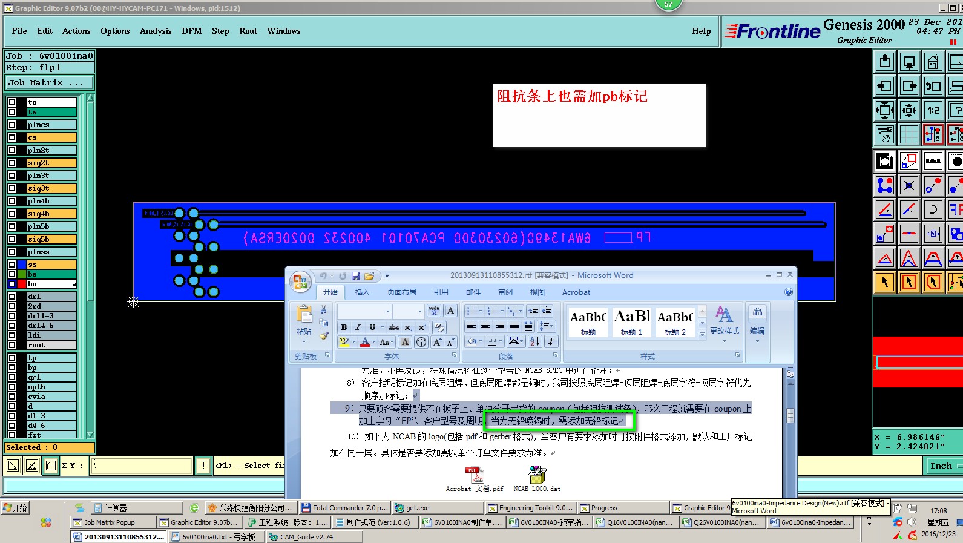Screen dimensions: 963x543
Task: Click the Italic icon in Word ribbon
Action: coord(358,327)
